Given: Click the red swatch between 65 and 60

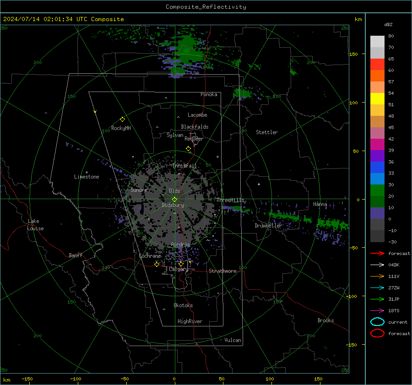Looking at the screenshot, I should [377, 65].
